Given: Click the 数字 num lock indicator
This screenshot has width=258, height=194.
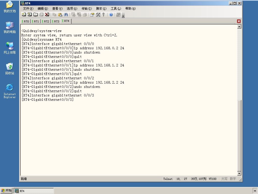Looking at the screenshot, I should click(x=233, y=179).
